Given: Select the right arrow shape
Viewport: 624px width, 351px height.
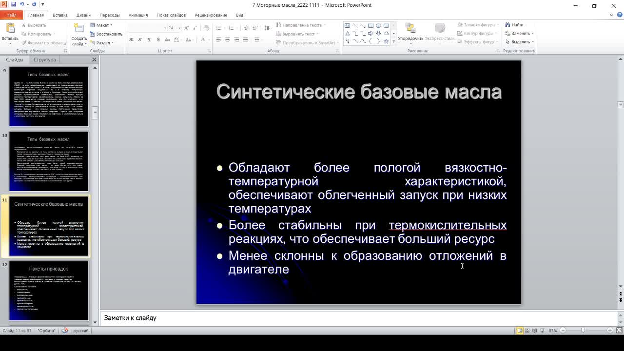Looking at the screenshot, I should (370, 34).
